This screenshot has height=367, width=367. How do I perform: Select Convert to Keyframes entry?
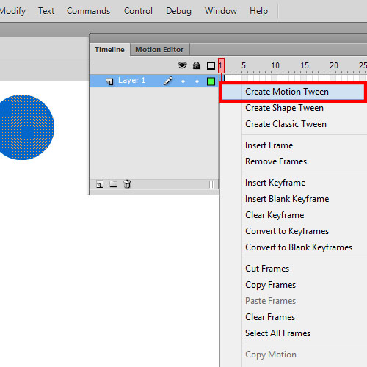click(287, 231)
